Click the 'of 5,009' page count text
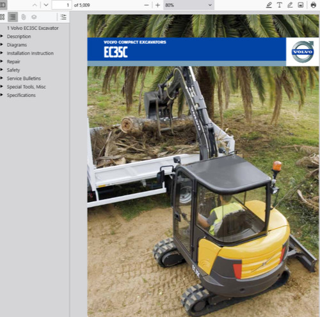 pos(82,5)
